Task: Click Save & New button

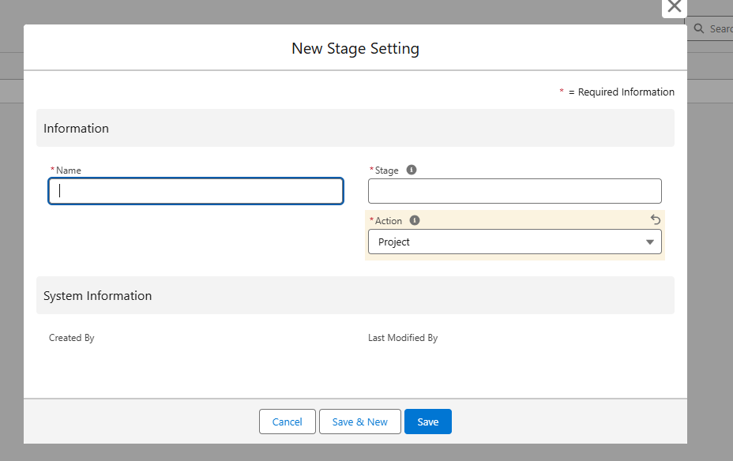Action: click(359, 422)
